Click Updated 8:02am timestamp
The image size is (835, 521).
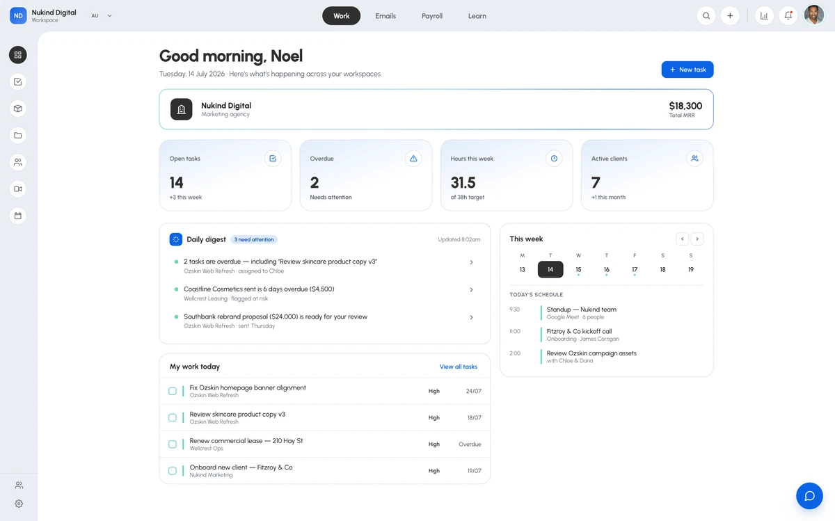[459, 239]
